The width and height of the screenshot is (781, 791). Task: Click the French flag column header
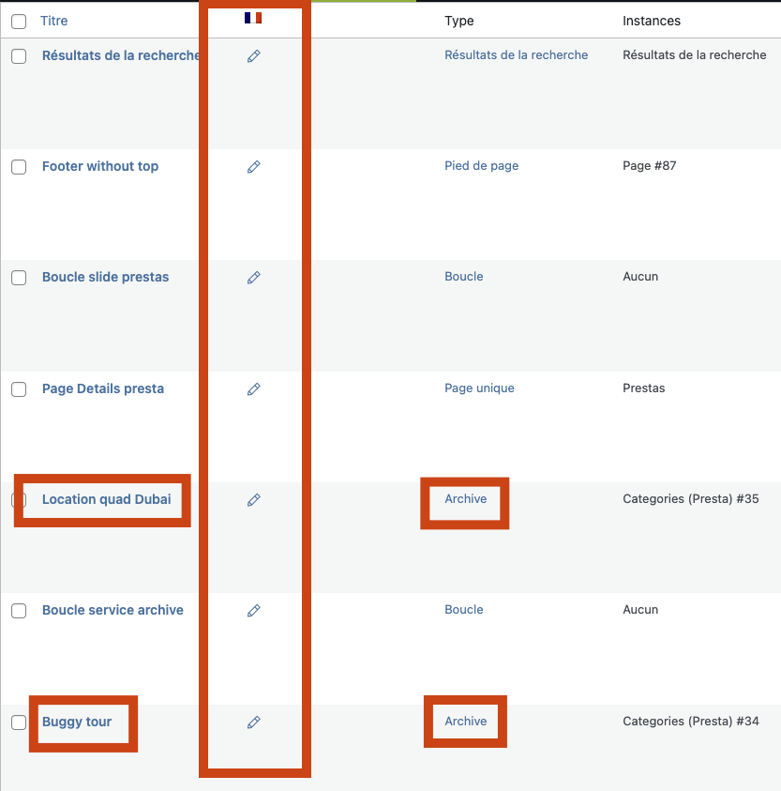pos(253,18)
